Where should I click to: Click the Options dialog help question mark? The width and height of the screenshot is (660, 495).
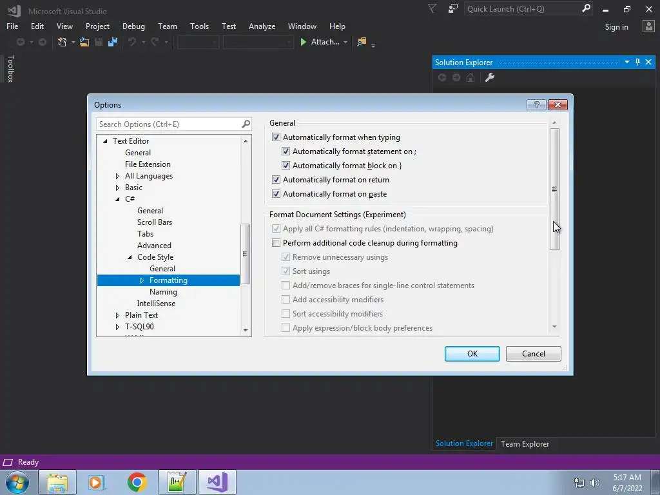coord(536,105)
